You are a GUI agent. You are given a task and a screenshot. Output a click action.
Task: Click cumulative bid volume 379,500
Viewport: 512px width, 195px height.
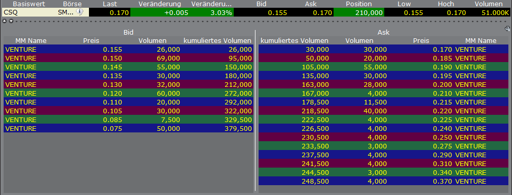point(238,128)
